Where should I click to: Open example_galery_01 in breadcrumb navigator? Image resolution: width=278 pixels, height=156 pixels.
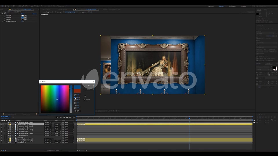click(x=48, y=12)
